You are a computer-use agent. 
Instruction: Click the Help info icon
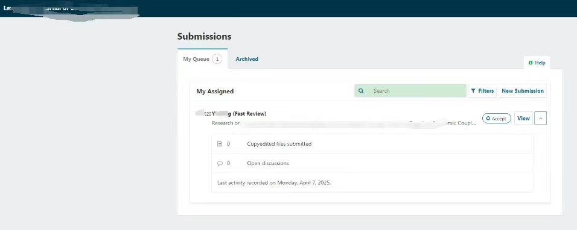531,63
